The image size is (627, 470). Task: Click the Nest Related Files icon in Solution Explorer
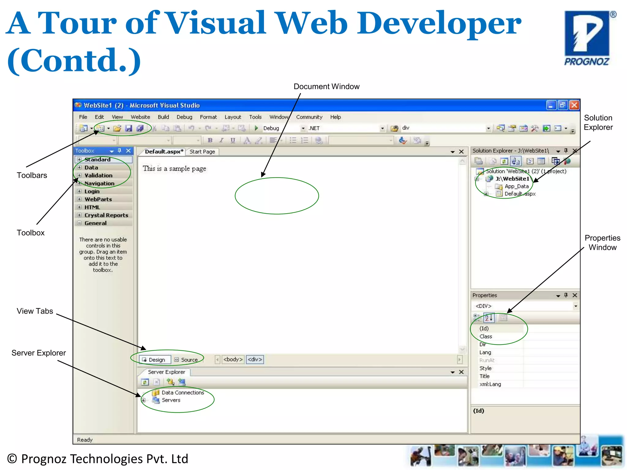(516, 161)
